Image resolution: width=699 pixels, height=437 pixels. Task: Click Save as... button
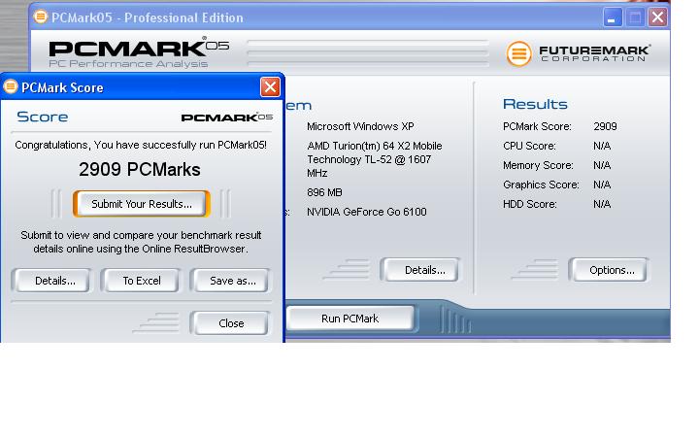(232, 281)
